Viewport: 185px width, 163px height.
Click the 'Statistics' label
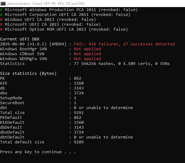point(12,63)
